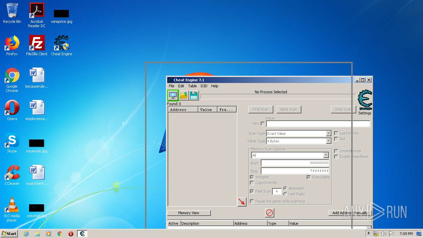Screen dimensions: 423x238
Task: Select onbritish.jpg desktop file
Action: (x=37, y=211)
